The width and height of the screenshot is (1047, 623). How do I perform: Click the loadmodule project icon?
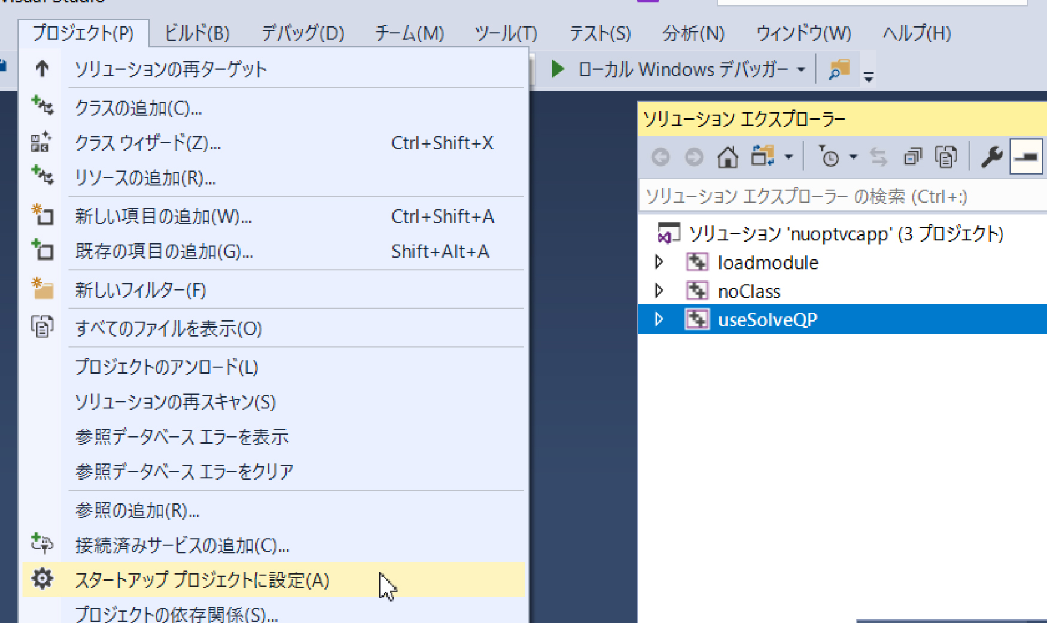coord(697,262)
